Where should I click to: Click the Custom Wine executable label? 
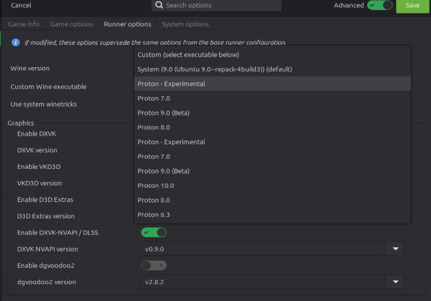(49, 87)
